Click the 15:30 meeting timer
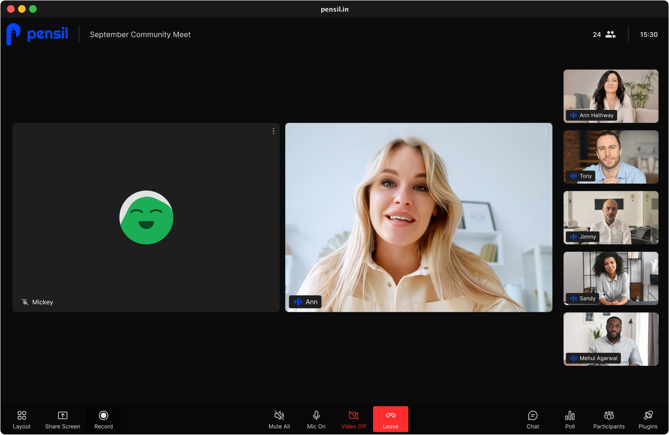Image resolution: width=669 pixels, height=435 pixels. pyautogui.click(x=649, y=34)
